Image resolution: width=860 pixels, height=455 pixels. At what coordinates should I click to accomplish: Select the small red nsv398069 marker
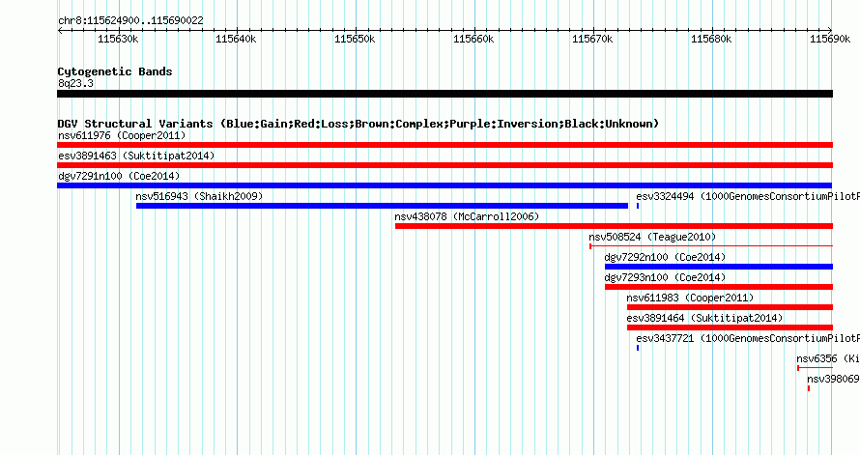point(809,388)
